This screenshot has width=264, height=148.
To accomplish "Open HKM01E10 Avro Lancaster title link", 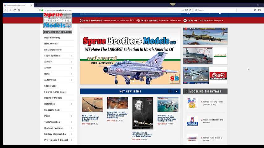I will click(x=117, y=115).
